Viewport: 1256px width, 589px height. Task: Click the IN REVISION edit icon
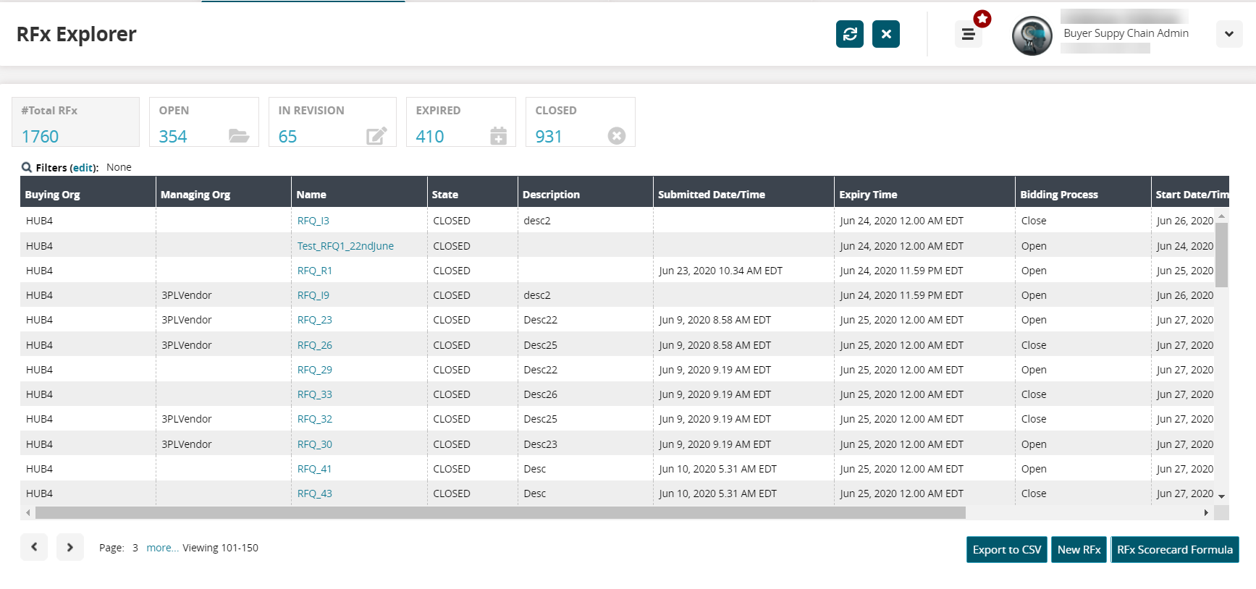[x=376, y=136]
